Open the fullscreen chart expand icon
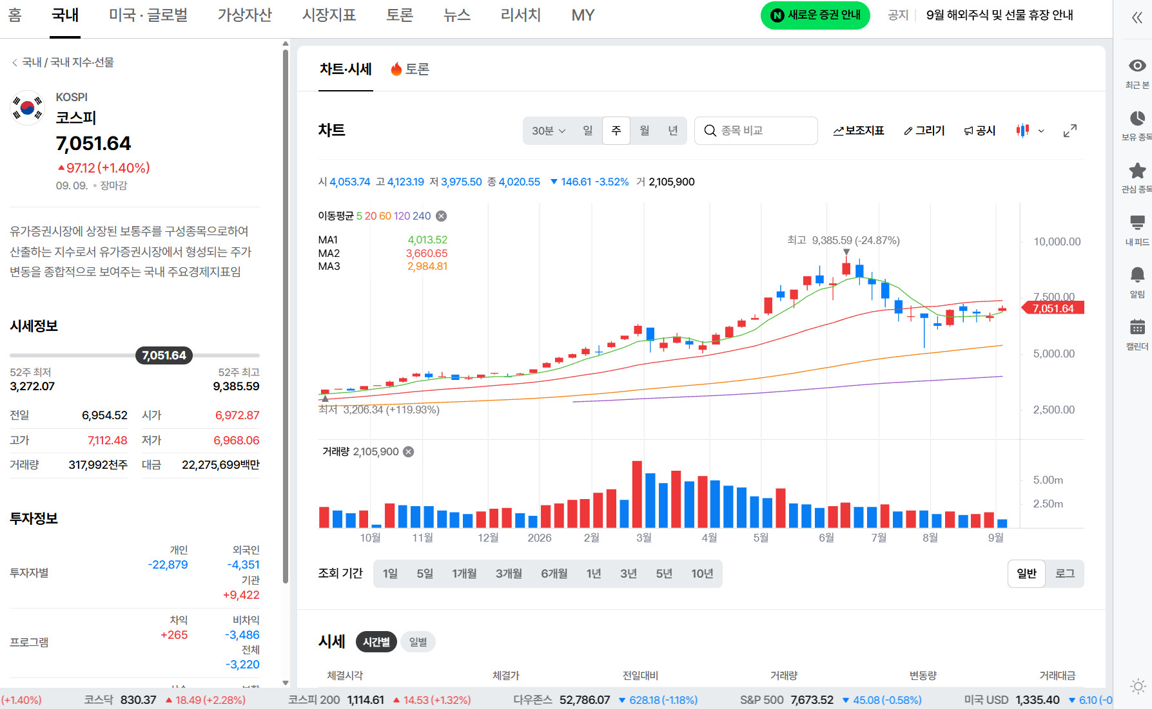Screen dimensions: 1152x709 click(1070, 131)
